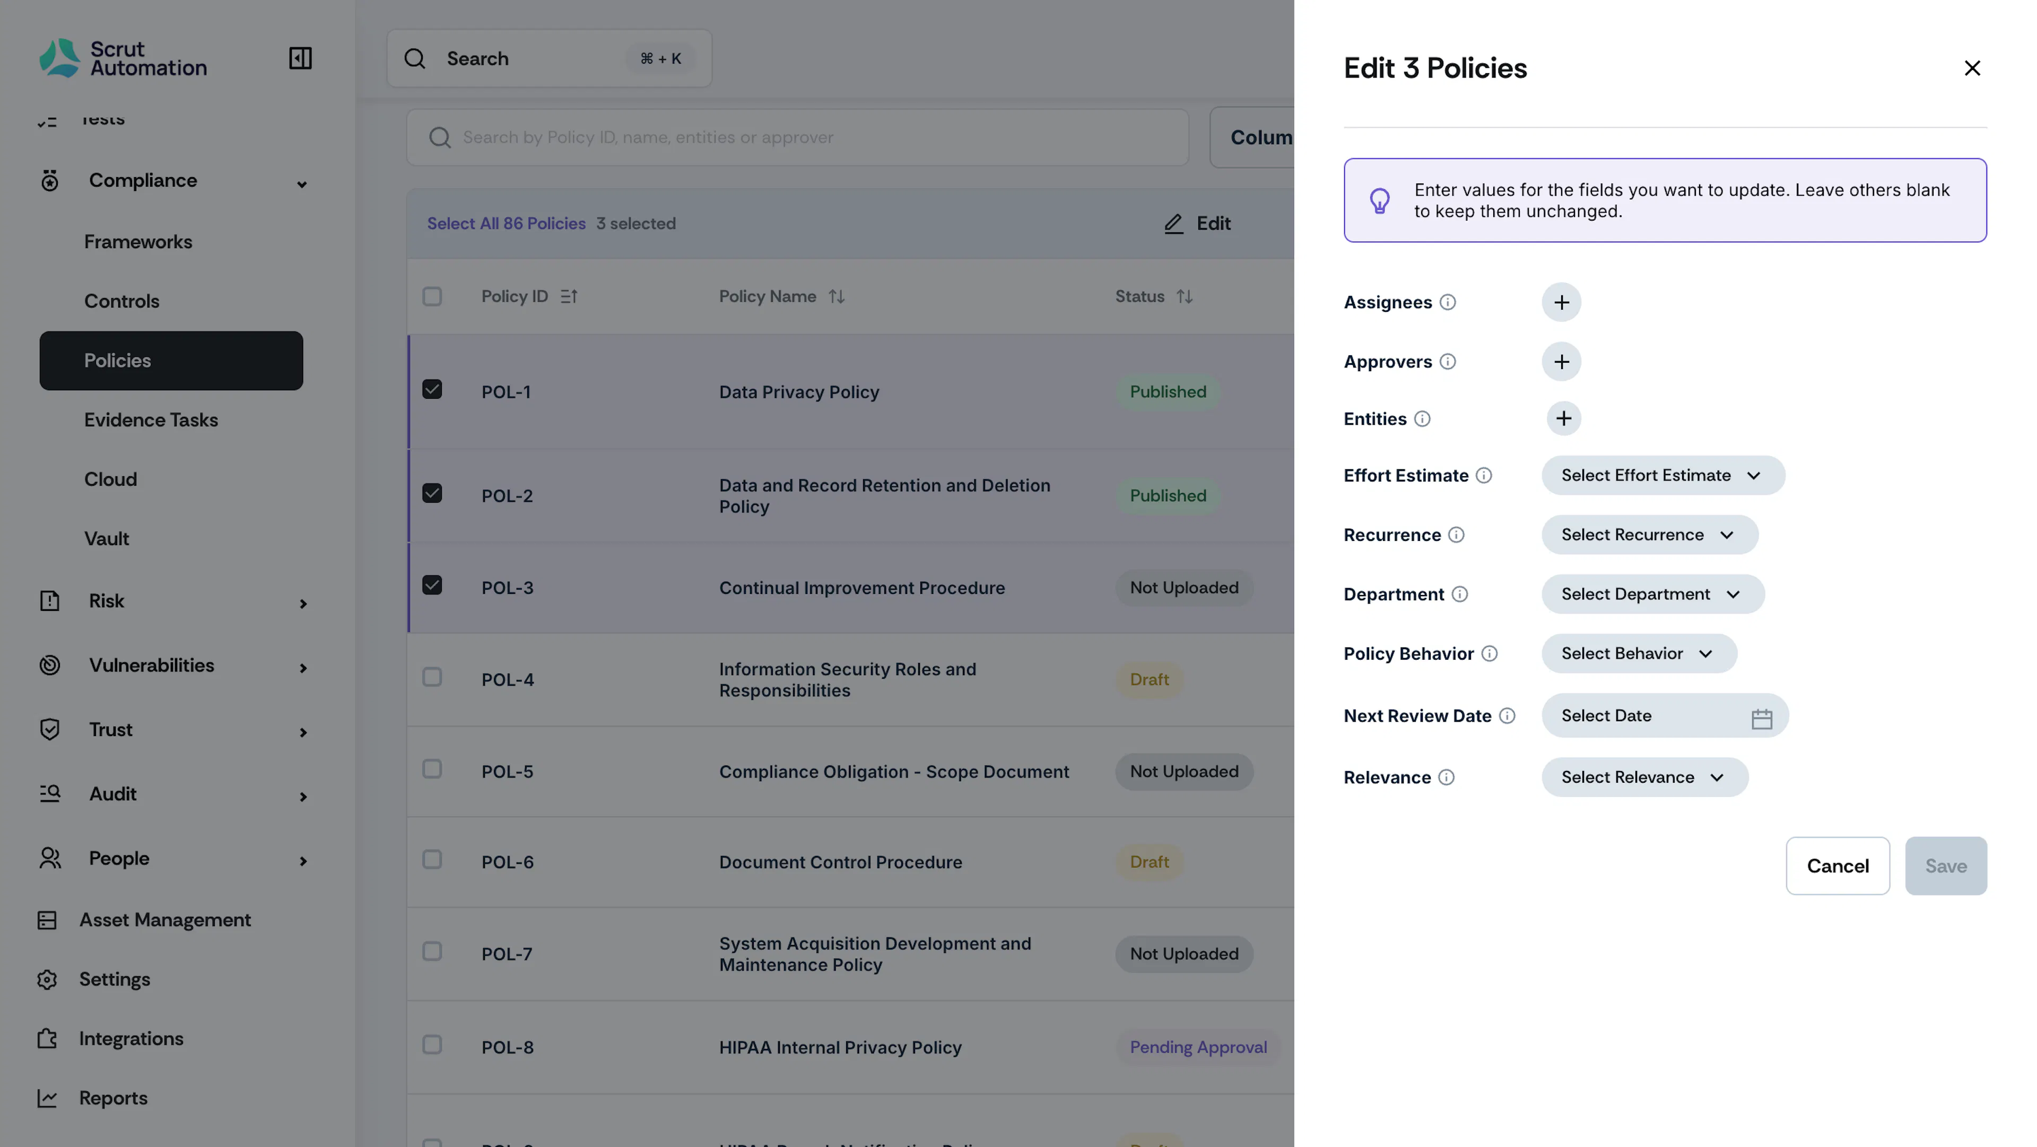Open Select Effort Estimate dropdown
Image resolution: width=2037 pixels, height=1147 pixels.
(1663, 475)
